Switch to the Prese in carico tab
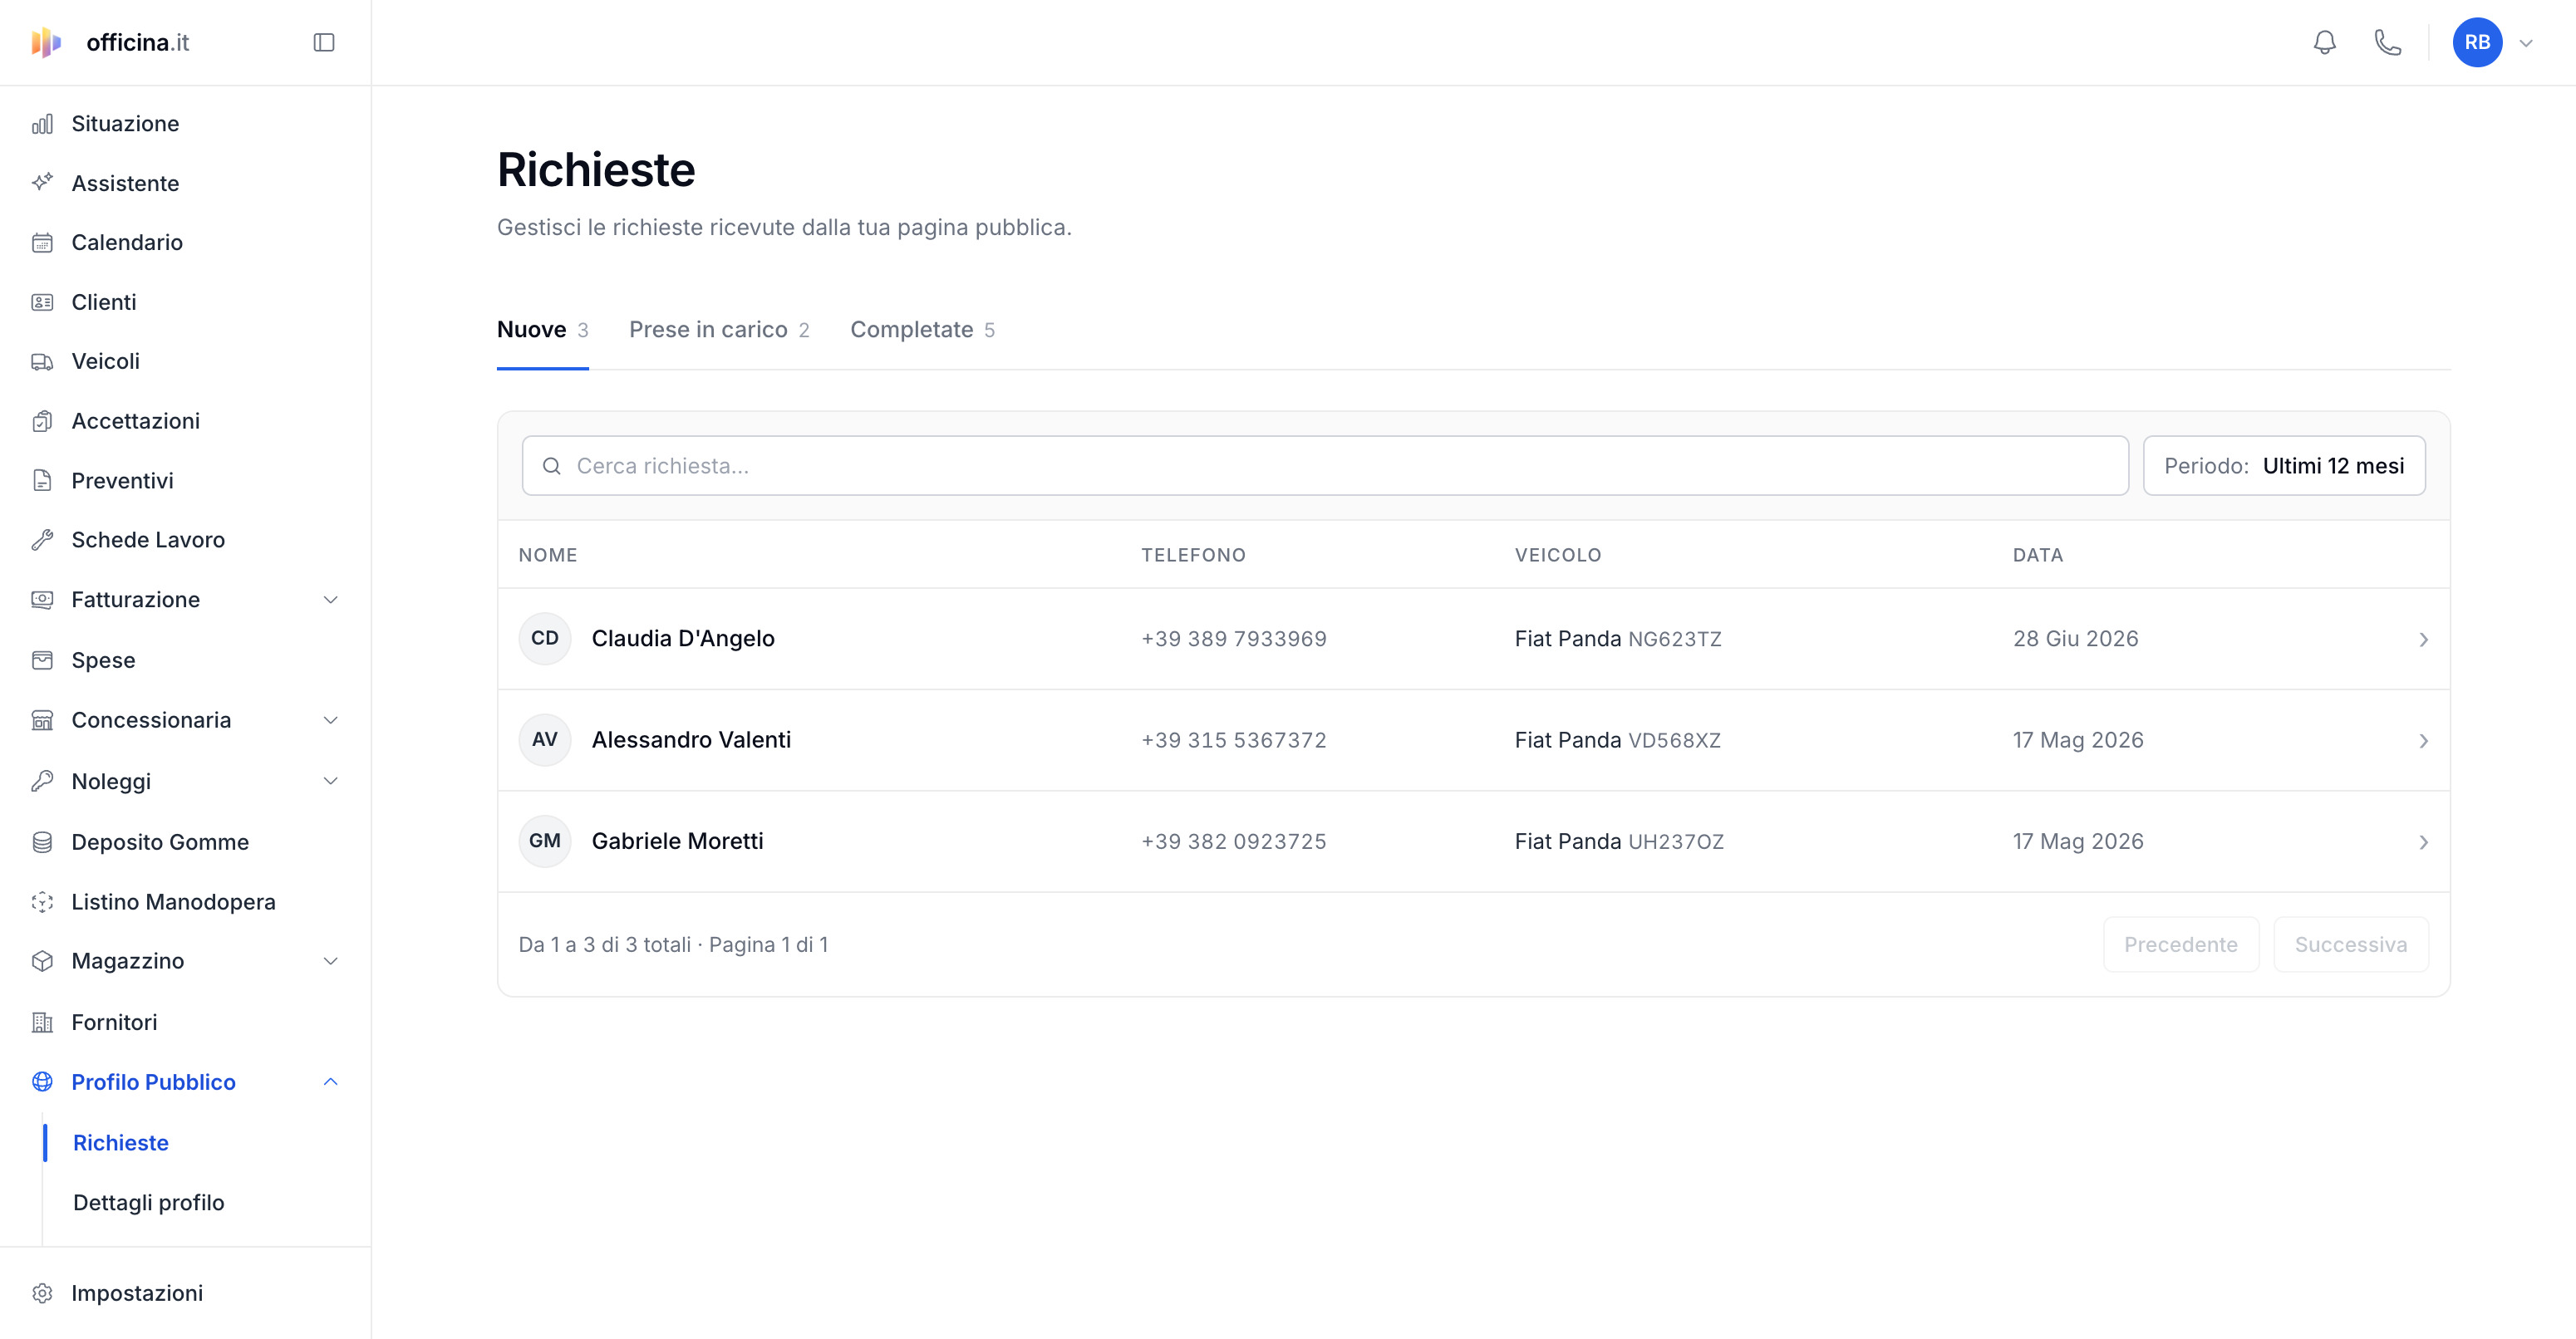The height and width of the screenshot is (1339, 2576). coord(719,330)
